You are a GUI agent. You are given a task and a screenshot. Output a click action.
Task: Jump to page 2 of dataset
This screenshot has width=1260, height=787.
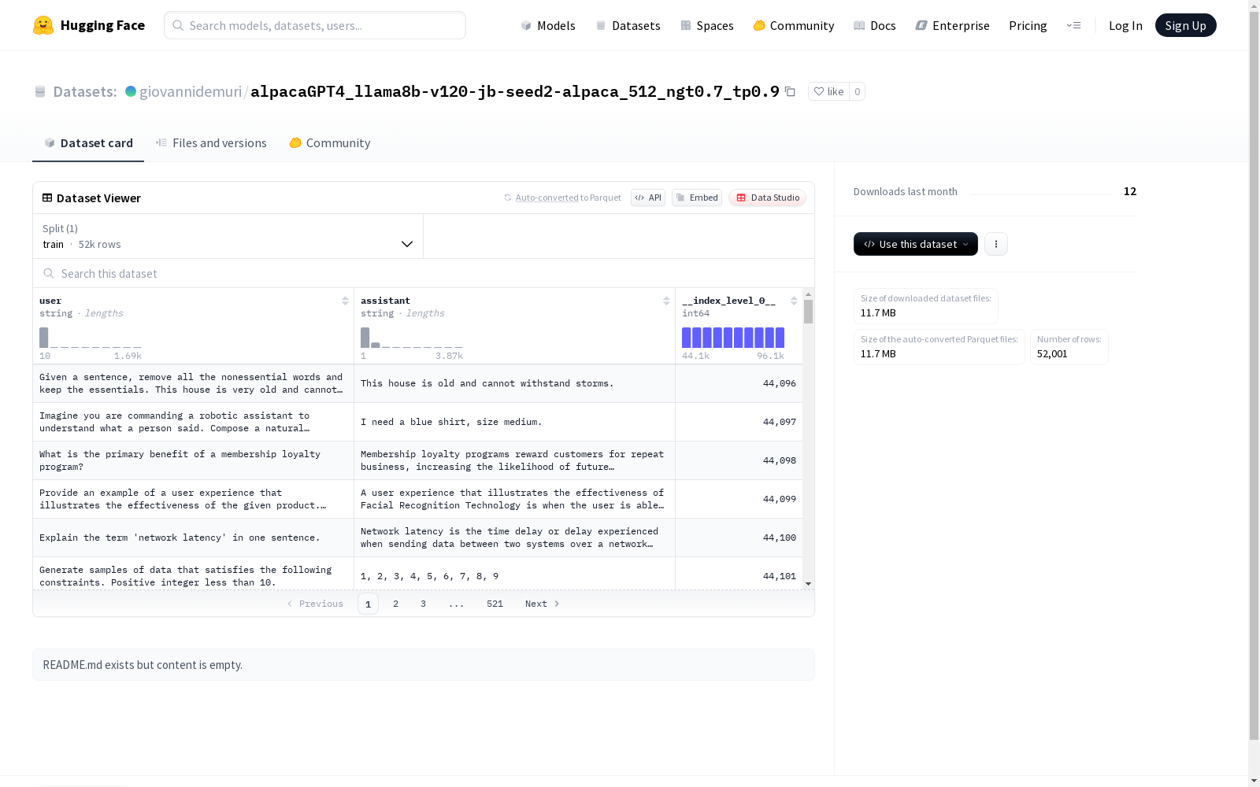(x=395, y=604)
